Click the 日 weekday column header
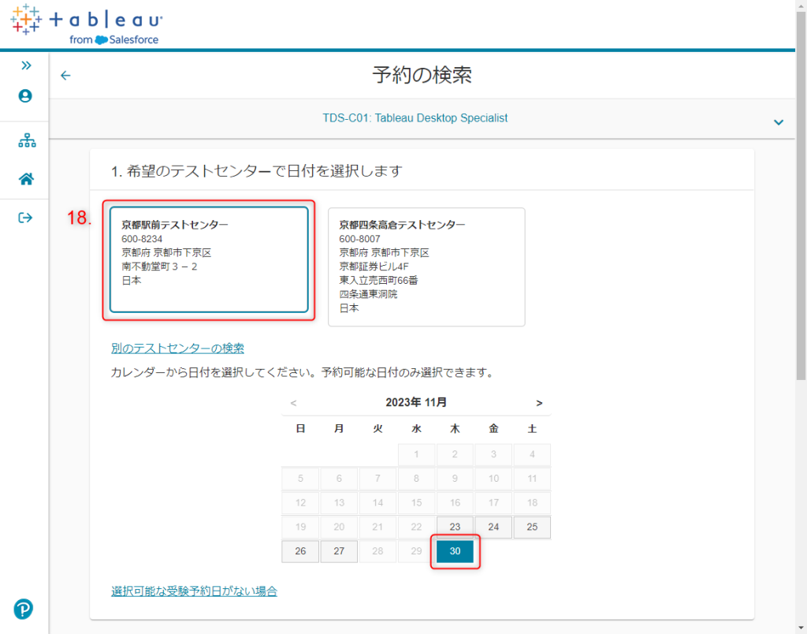This screenshot has width=807, height=634. coord(300,428)
